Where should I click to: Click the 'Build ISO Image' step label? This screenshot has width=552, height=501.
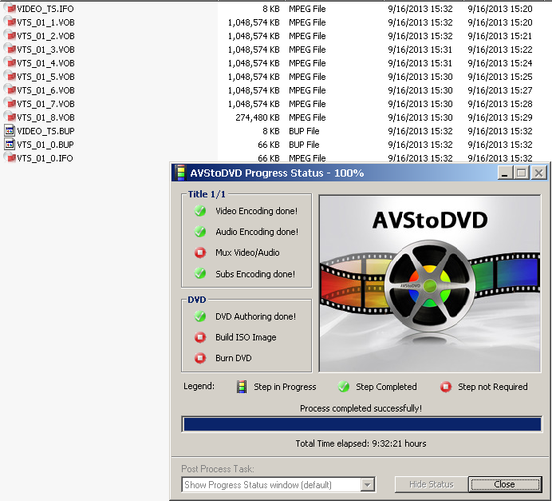tap(246, 337)
